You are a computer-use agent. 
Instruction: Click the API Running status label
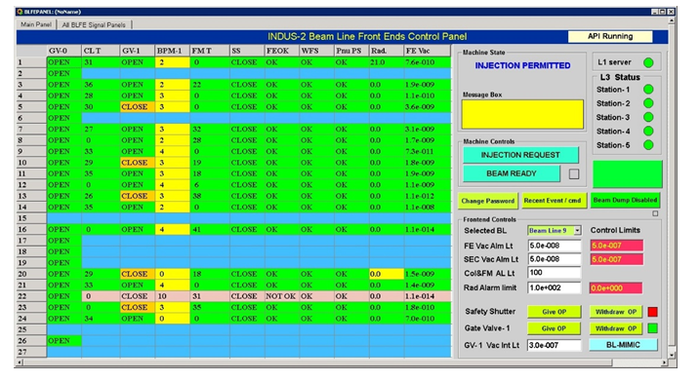pyautogui.click(x=610, y=36)
